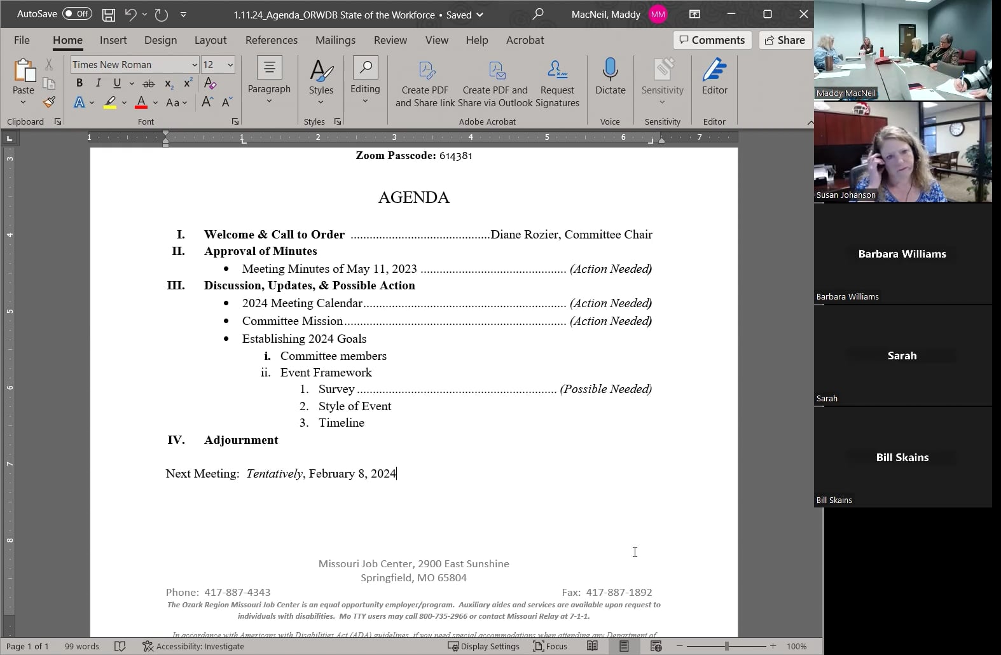This screenshot has width=1001, height=655.
Task: Toggle AutoSave switch
Action: [x=77, y=13]
